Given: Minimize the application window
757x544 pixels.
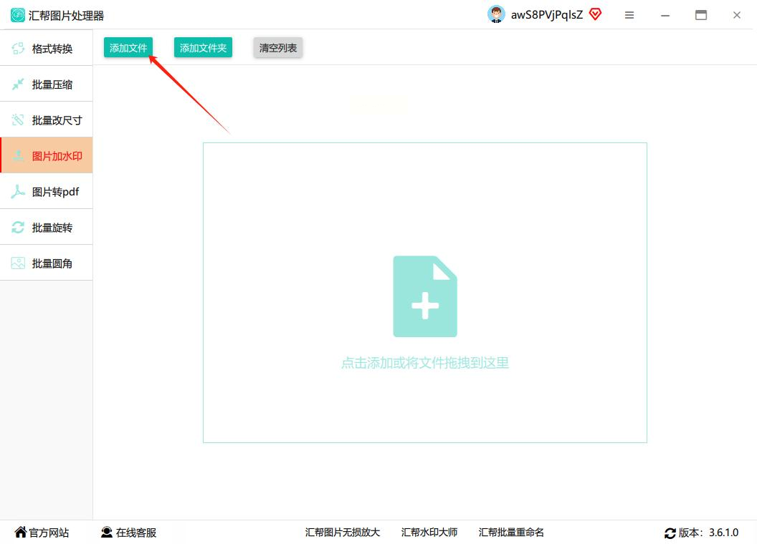Looking at the screenshot, I should tap(665, 15).
